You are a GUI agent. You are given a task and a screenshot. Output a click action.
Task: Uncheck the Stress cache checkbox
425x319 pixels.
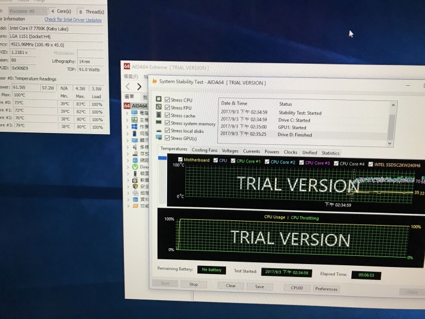click(x=167, y=115)
